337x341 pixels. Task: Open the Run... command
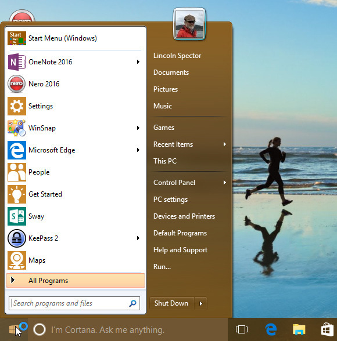(x=162, y=267)
